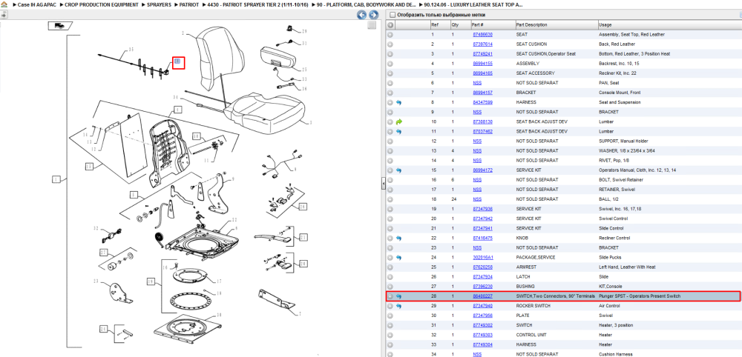Go to the previous diagram with back arrow
The image size is (742, 357).
(x=361, y=15)
